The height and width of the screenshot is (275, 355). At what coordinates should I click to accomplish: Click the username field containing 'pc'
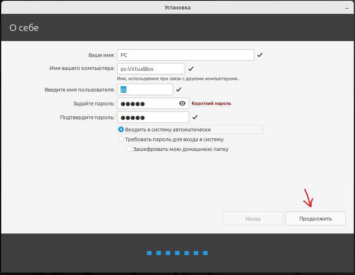point(145,89)
